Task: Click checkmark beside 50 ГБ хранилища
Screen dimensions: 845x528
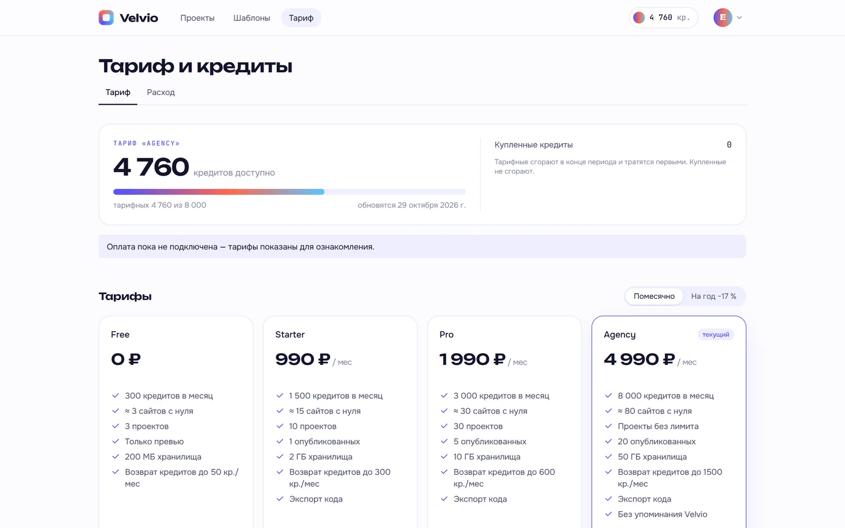Action: [x=608, y=457]
